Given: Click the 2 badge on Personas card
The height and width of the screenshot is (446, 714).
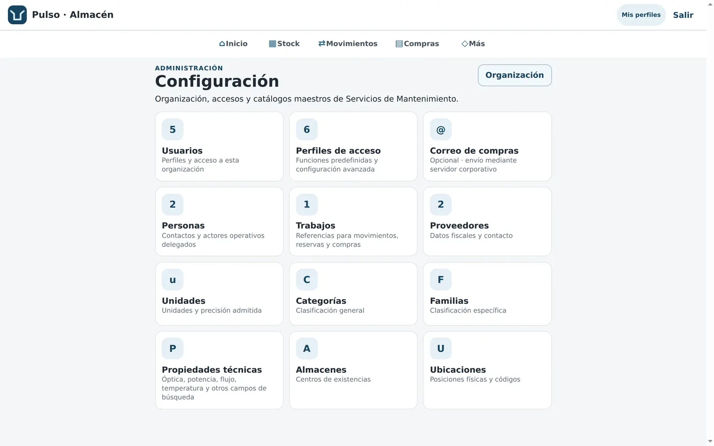Looking at the screenshot, I should coord(173,204).
